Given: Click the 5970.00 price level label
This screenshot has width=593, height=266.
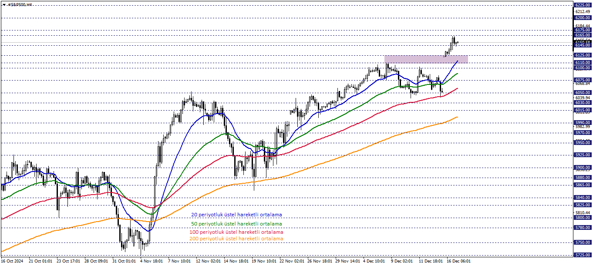Looking at the screenshot, I should coord(583,133).
